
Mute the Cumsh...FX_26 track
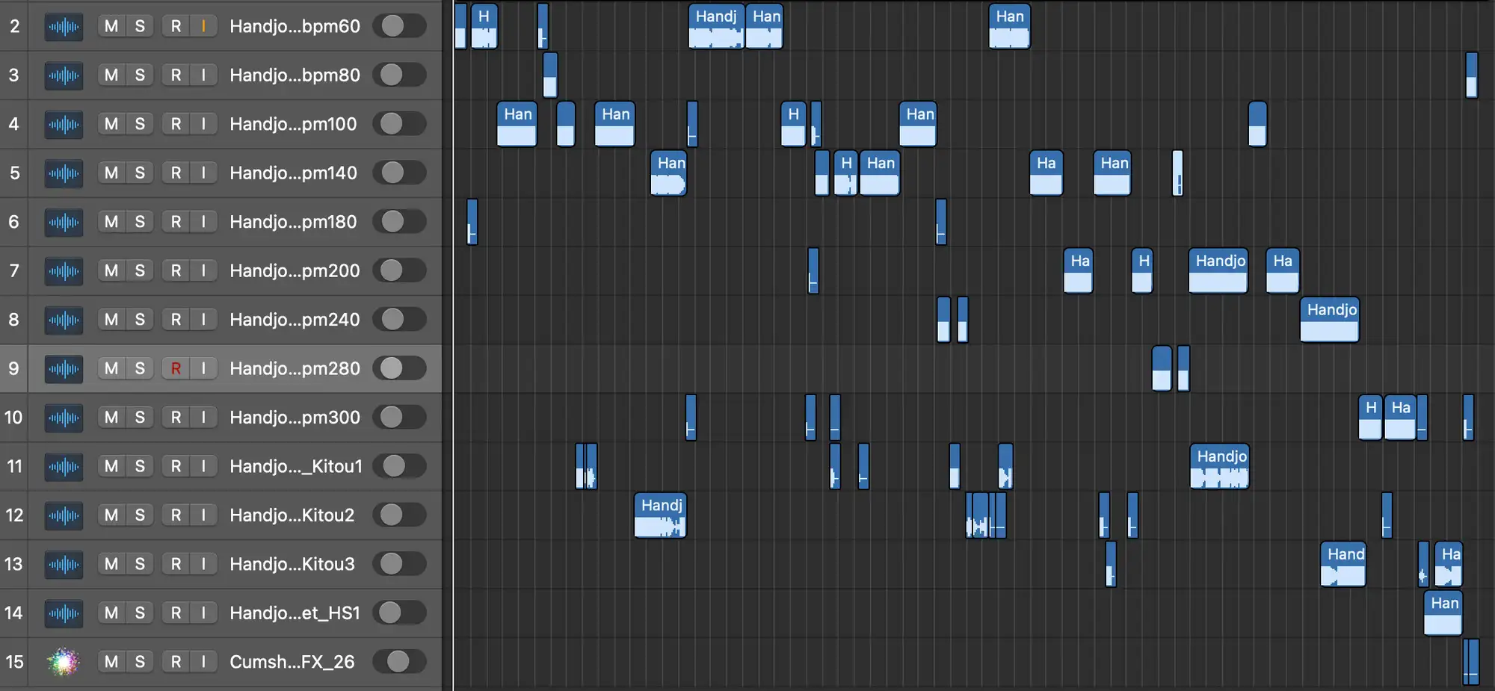(111, 662)
